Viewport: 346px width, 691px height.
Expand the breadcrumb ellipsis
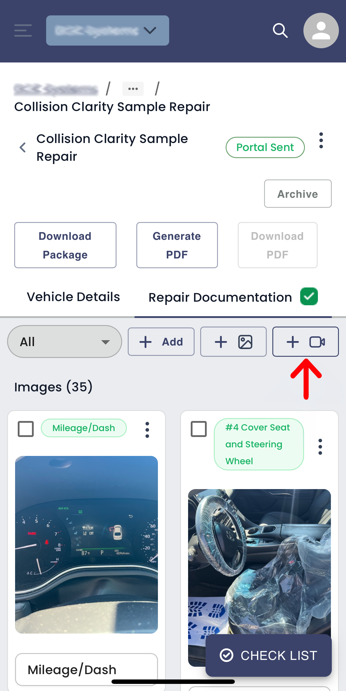133,89
